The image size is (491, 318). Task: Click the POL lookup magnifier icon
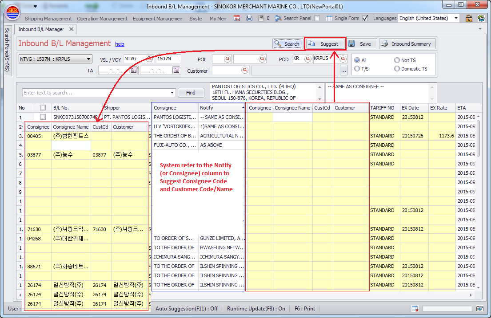(228, 59)
